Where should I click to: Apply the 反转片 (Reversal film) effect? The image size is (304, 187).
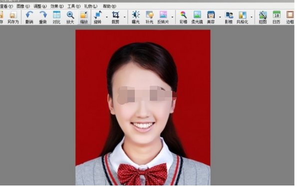[163, 17]
